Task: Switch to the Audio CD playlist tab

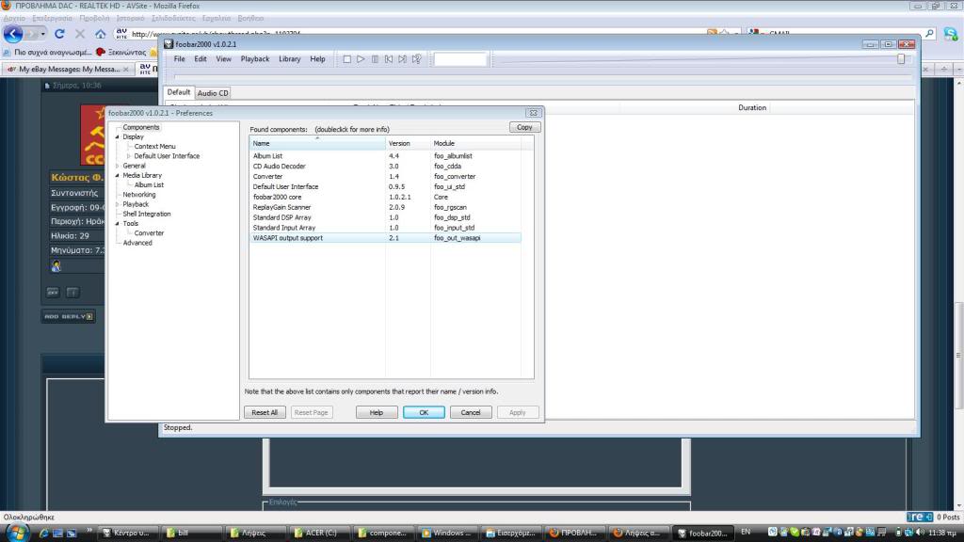Action: (213, 93)
